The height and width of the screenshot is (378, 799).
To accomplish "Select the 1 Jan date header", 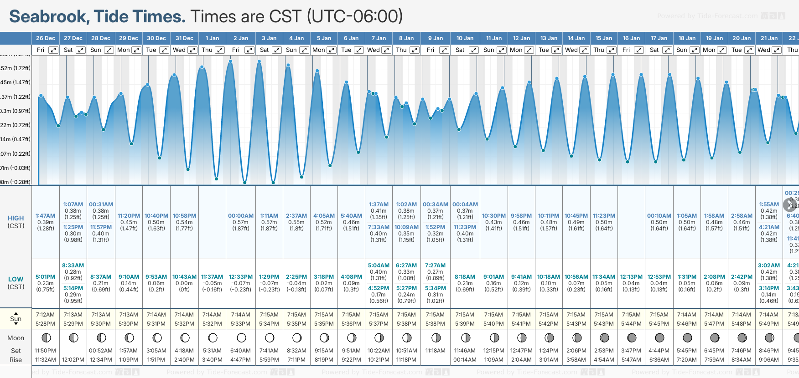I will (x=212, y=38).
